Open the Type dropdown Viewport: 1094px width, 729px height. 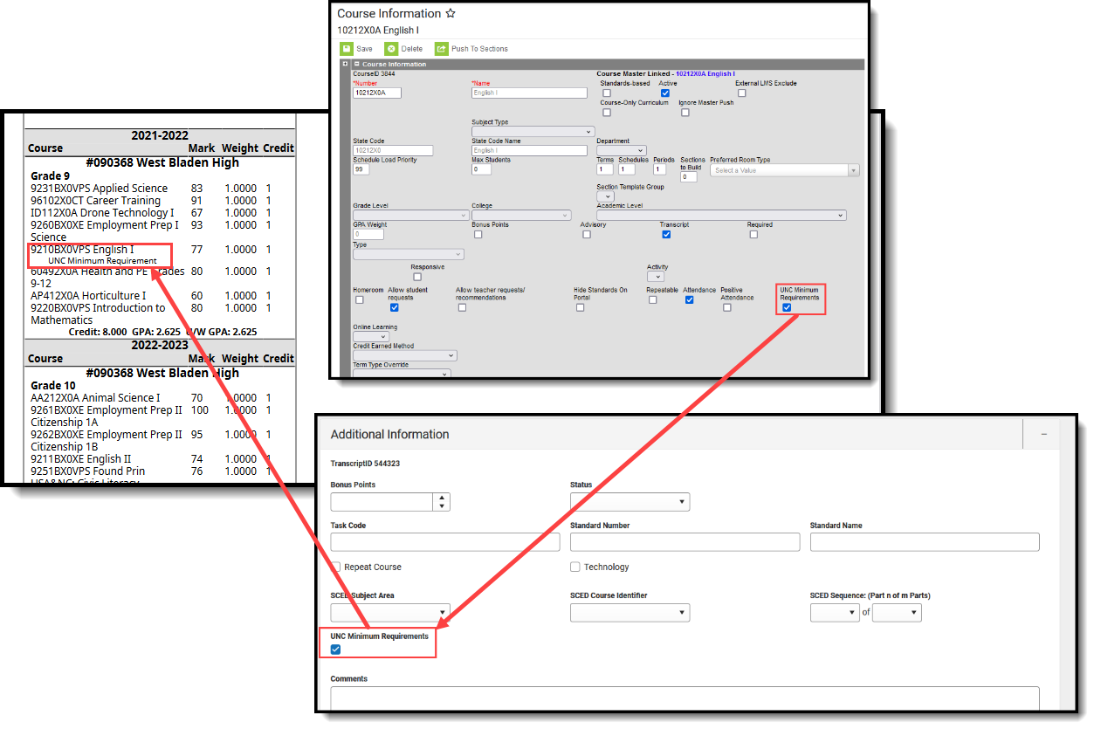pyautogui.click(x=408, y=255)
